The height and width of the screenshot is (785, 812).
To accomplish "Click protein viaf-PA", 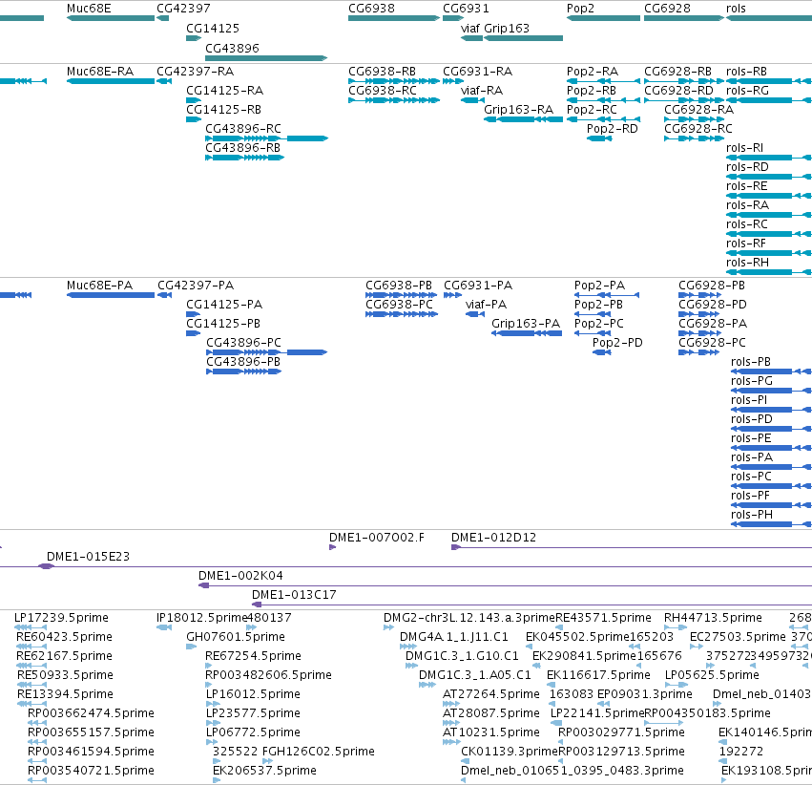I will tap(486, 305).
